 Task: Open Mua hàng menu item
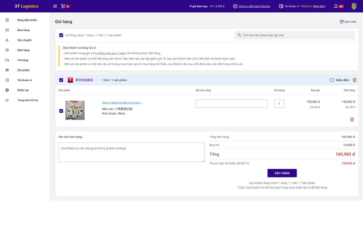24,30
